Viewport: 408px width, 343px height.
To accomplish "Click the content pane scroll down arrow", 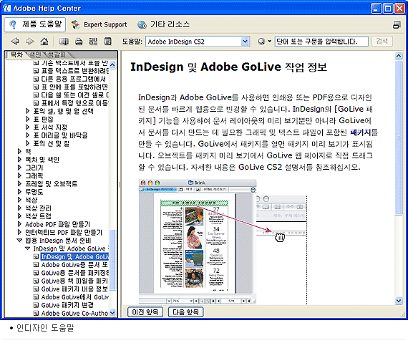I will pos(399,301).
